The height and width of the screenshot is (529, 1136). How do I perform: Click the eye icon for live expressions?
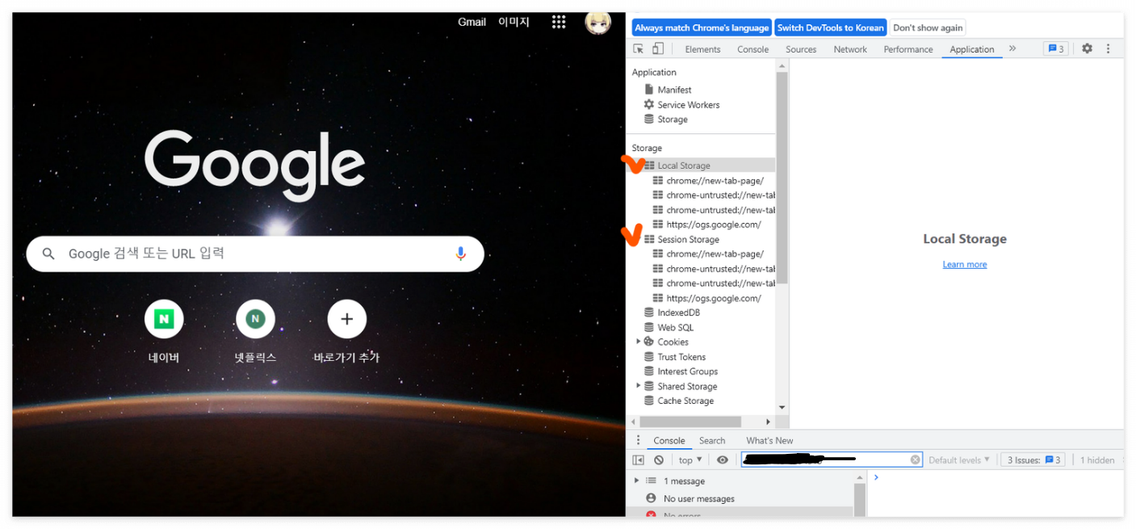[x=723, y=460]
